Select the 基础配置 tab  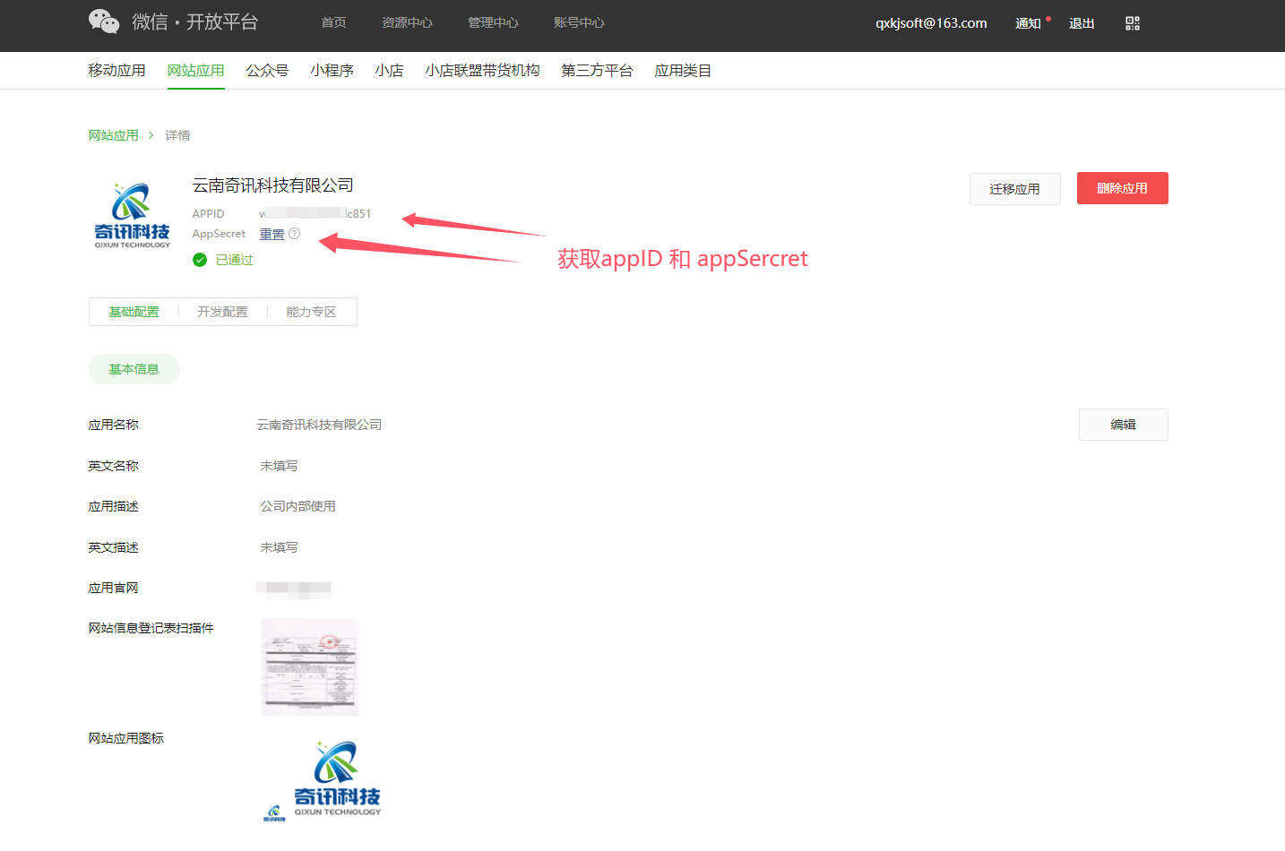134,312
